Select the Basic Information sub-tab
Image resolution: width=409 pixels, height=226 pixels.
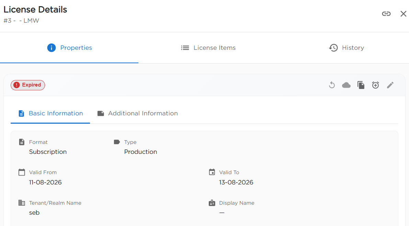50,113
